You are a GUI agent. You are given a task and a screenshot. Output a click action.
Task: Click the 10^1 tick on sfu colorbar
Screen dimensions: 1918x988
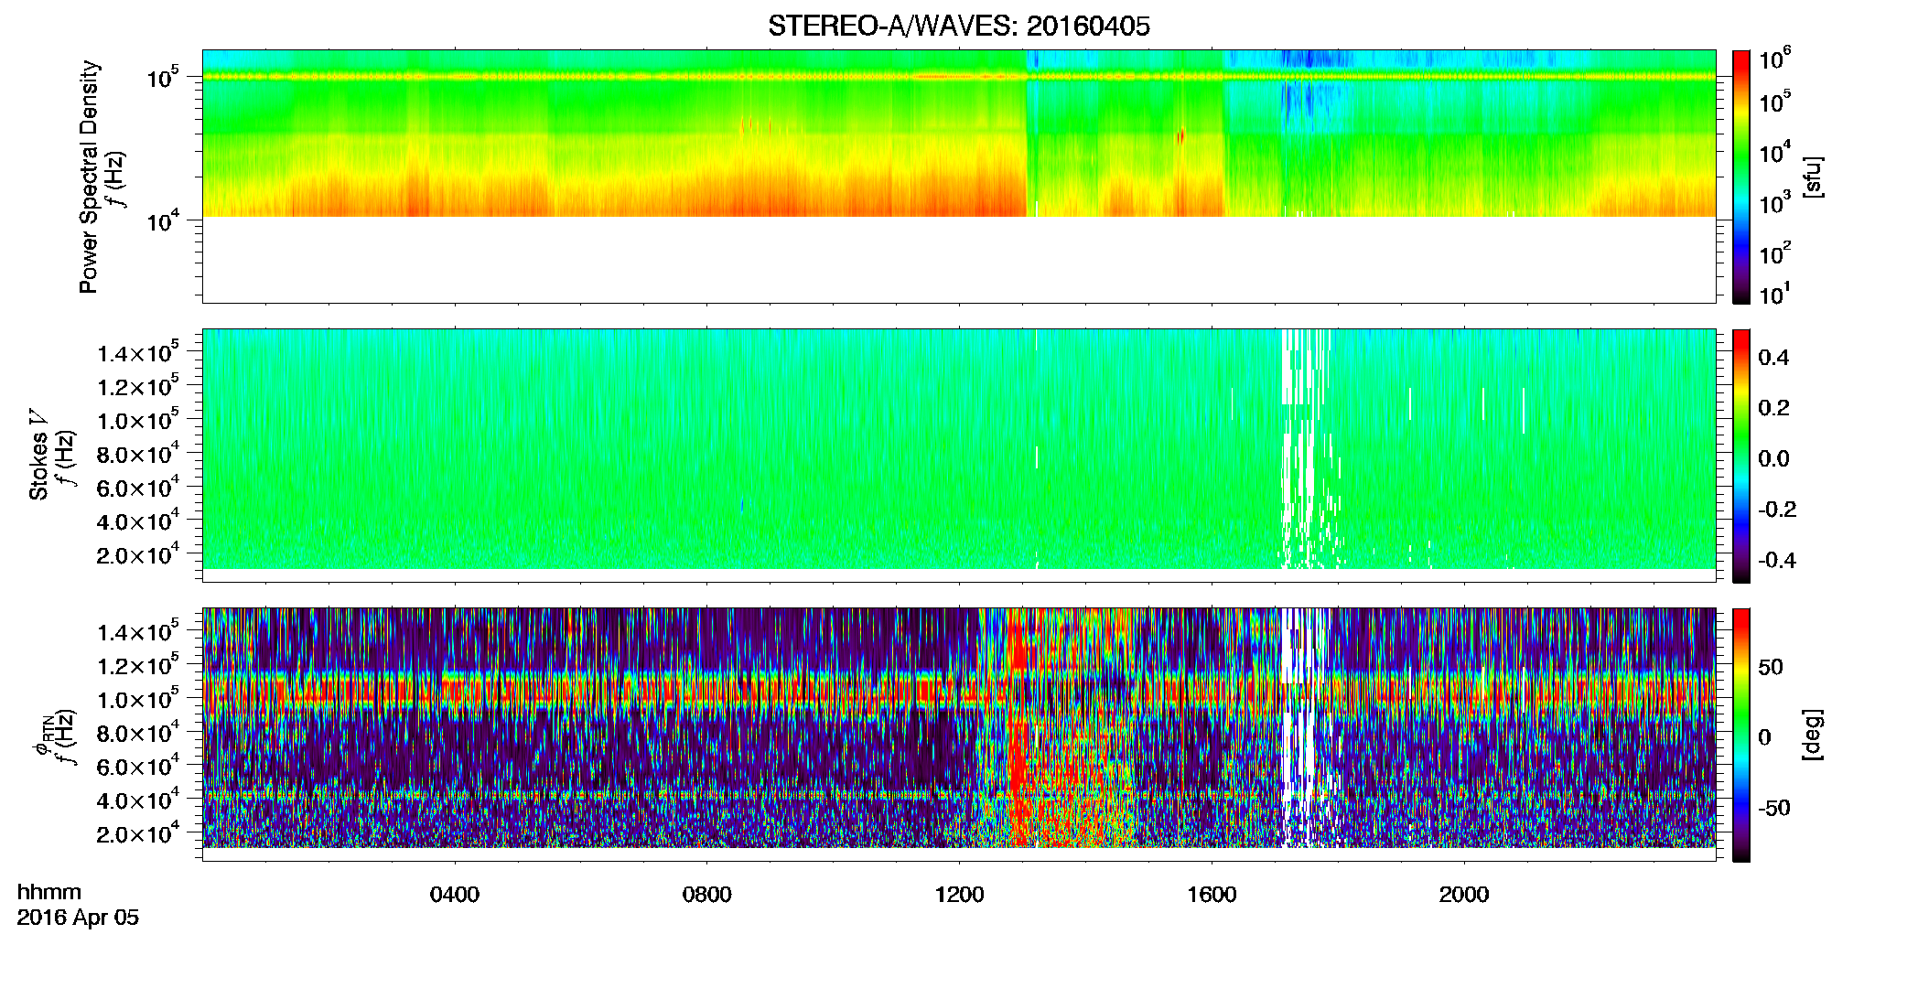[x=1773, y=295]
